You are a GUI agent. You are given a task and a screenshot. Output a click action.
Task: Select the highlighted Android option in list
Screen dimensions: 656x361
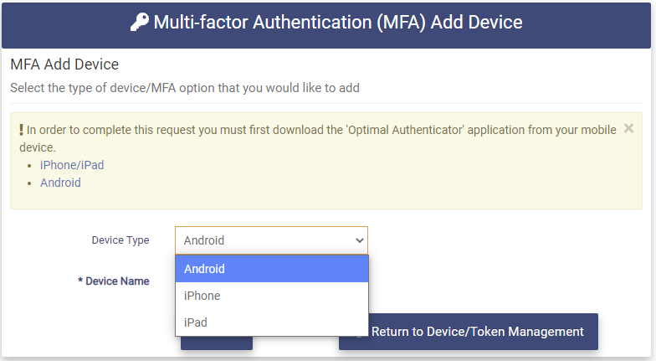pyautogui.click(x=271, y=269)
